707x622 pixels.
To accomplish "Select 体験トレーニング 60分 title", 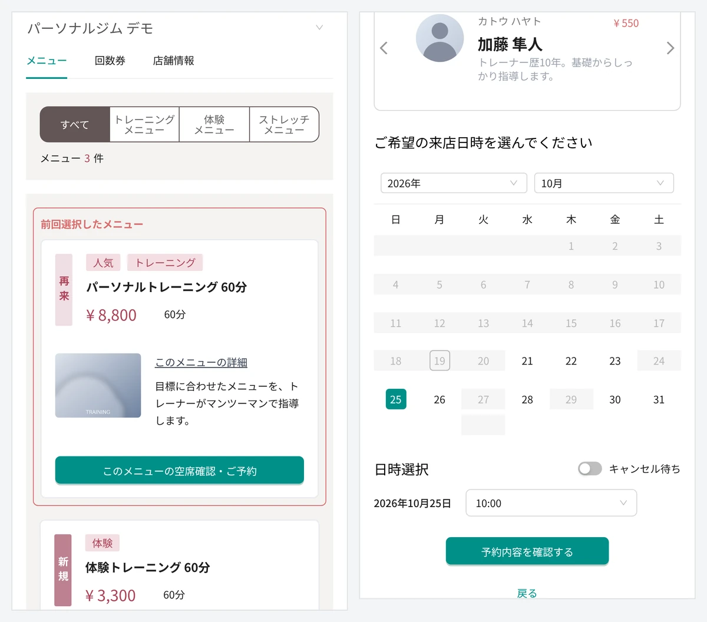I will click(147, 567).
